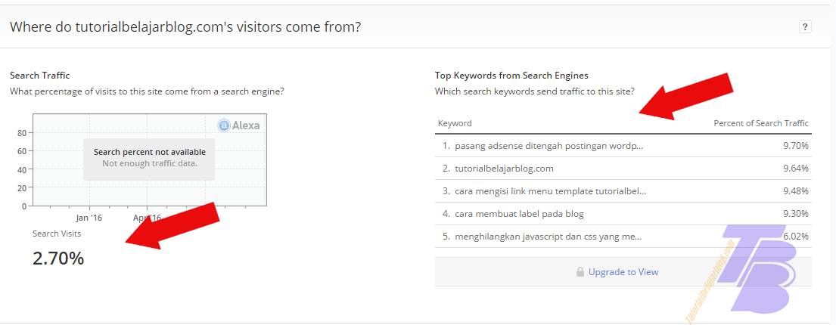Click keyword 'menghilangkan javascript dan css'
The image size is (836, 325).
click(549, 236)
